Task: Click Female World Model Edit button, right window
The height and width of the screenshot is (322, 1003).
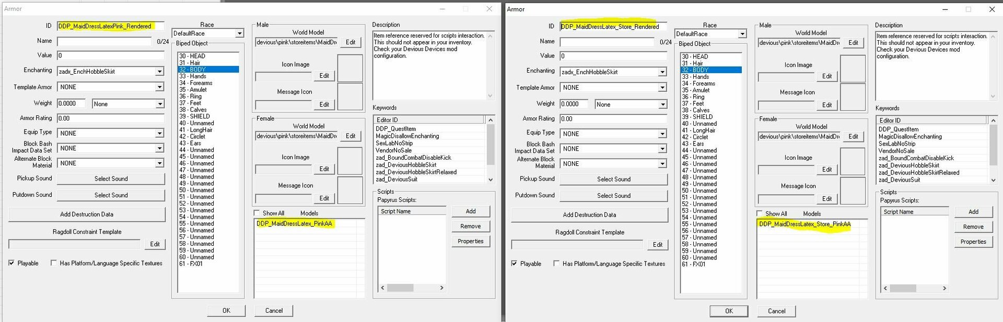Action: coord(853,136)
